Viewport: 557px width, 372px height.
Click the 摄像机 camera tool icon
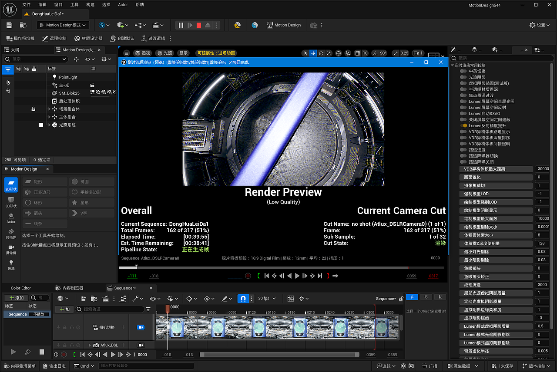pyautogui.click(x=11, y=249)
